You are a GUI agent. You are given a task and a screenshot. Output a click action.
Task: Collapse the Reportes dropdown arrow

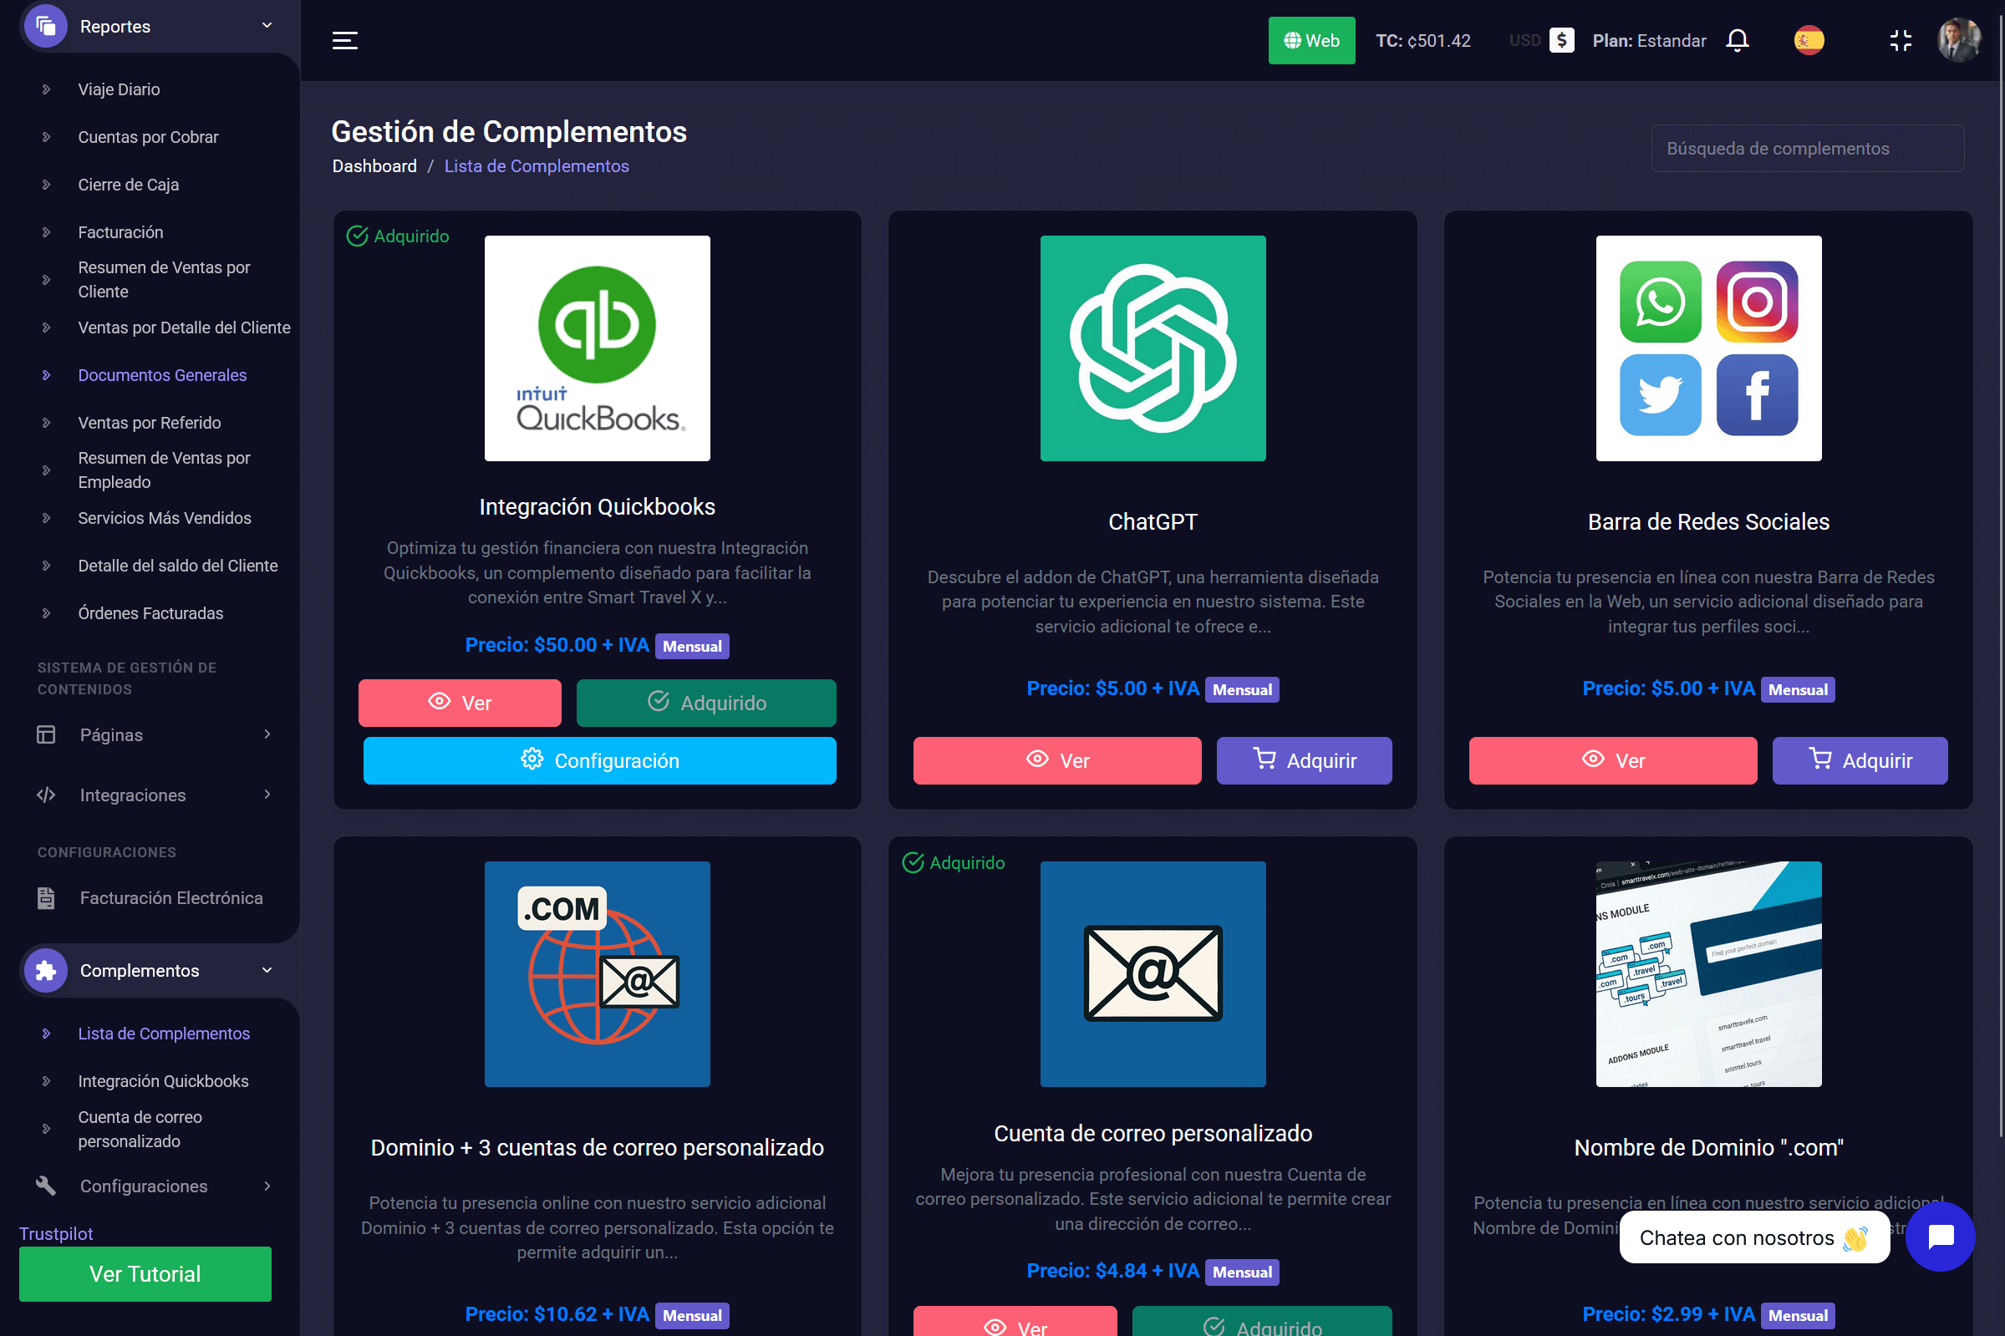click(267, 27)
